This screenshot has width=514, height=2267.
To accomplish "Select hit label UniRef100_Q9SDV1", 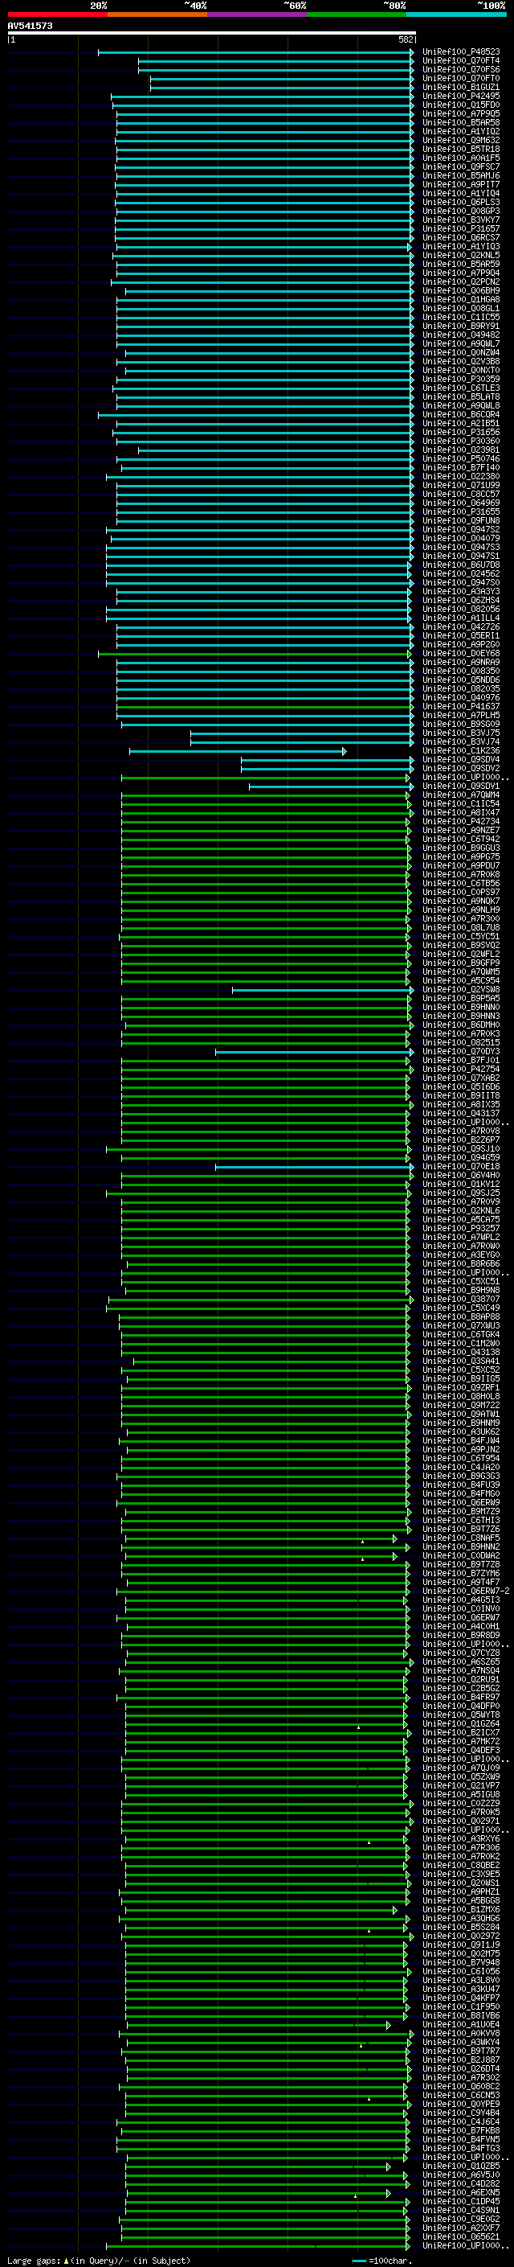I will coord(461,786).
